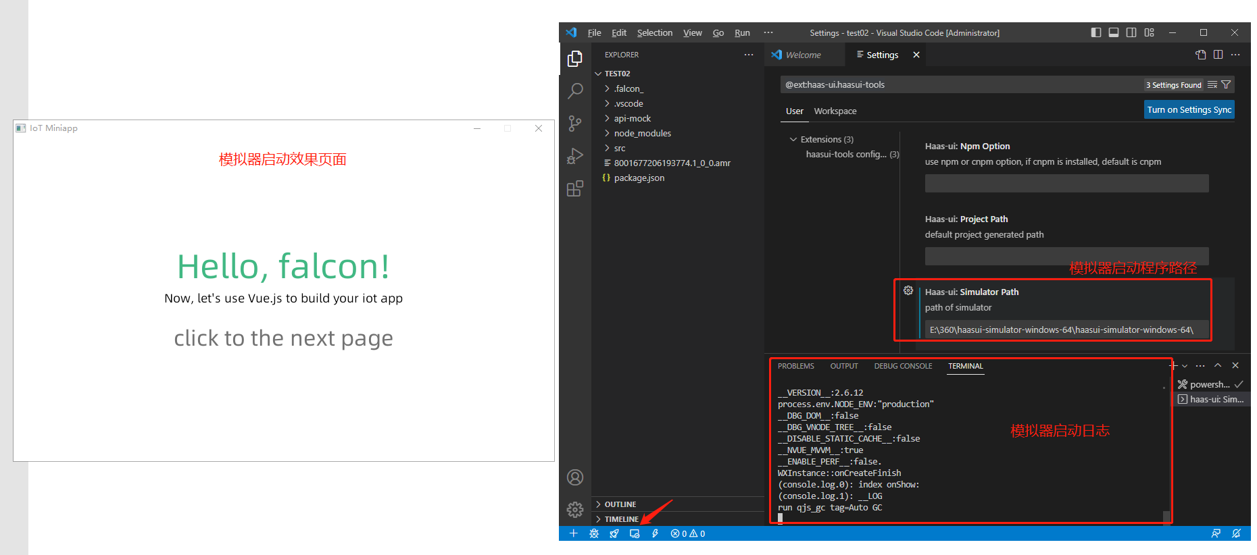Open Source Control view in activity bar

[x=575, y=123]
